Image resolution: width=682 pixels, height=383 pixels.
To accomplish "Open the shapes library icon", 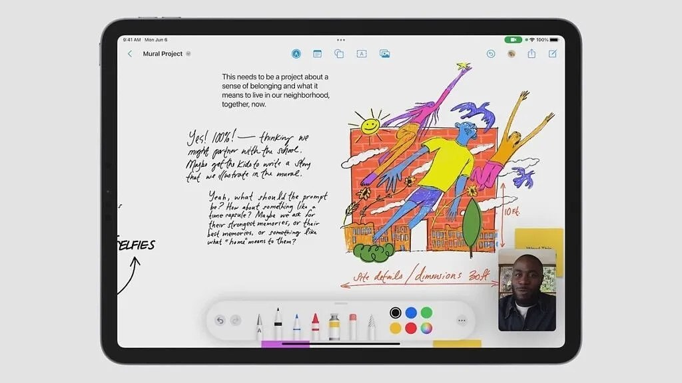I will tap(340, 53).
